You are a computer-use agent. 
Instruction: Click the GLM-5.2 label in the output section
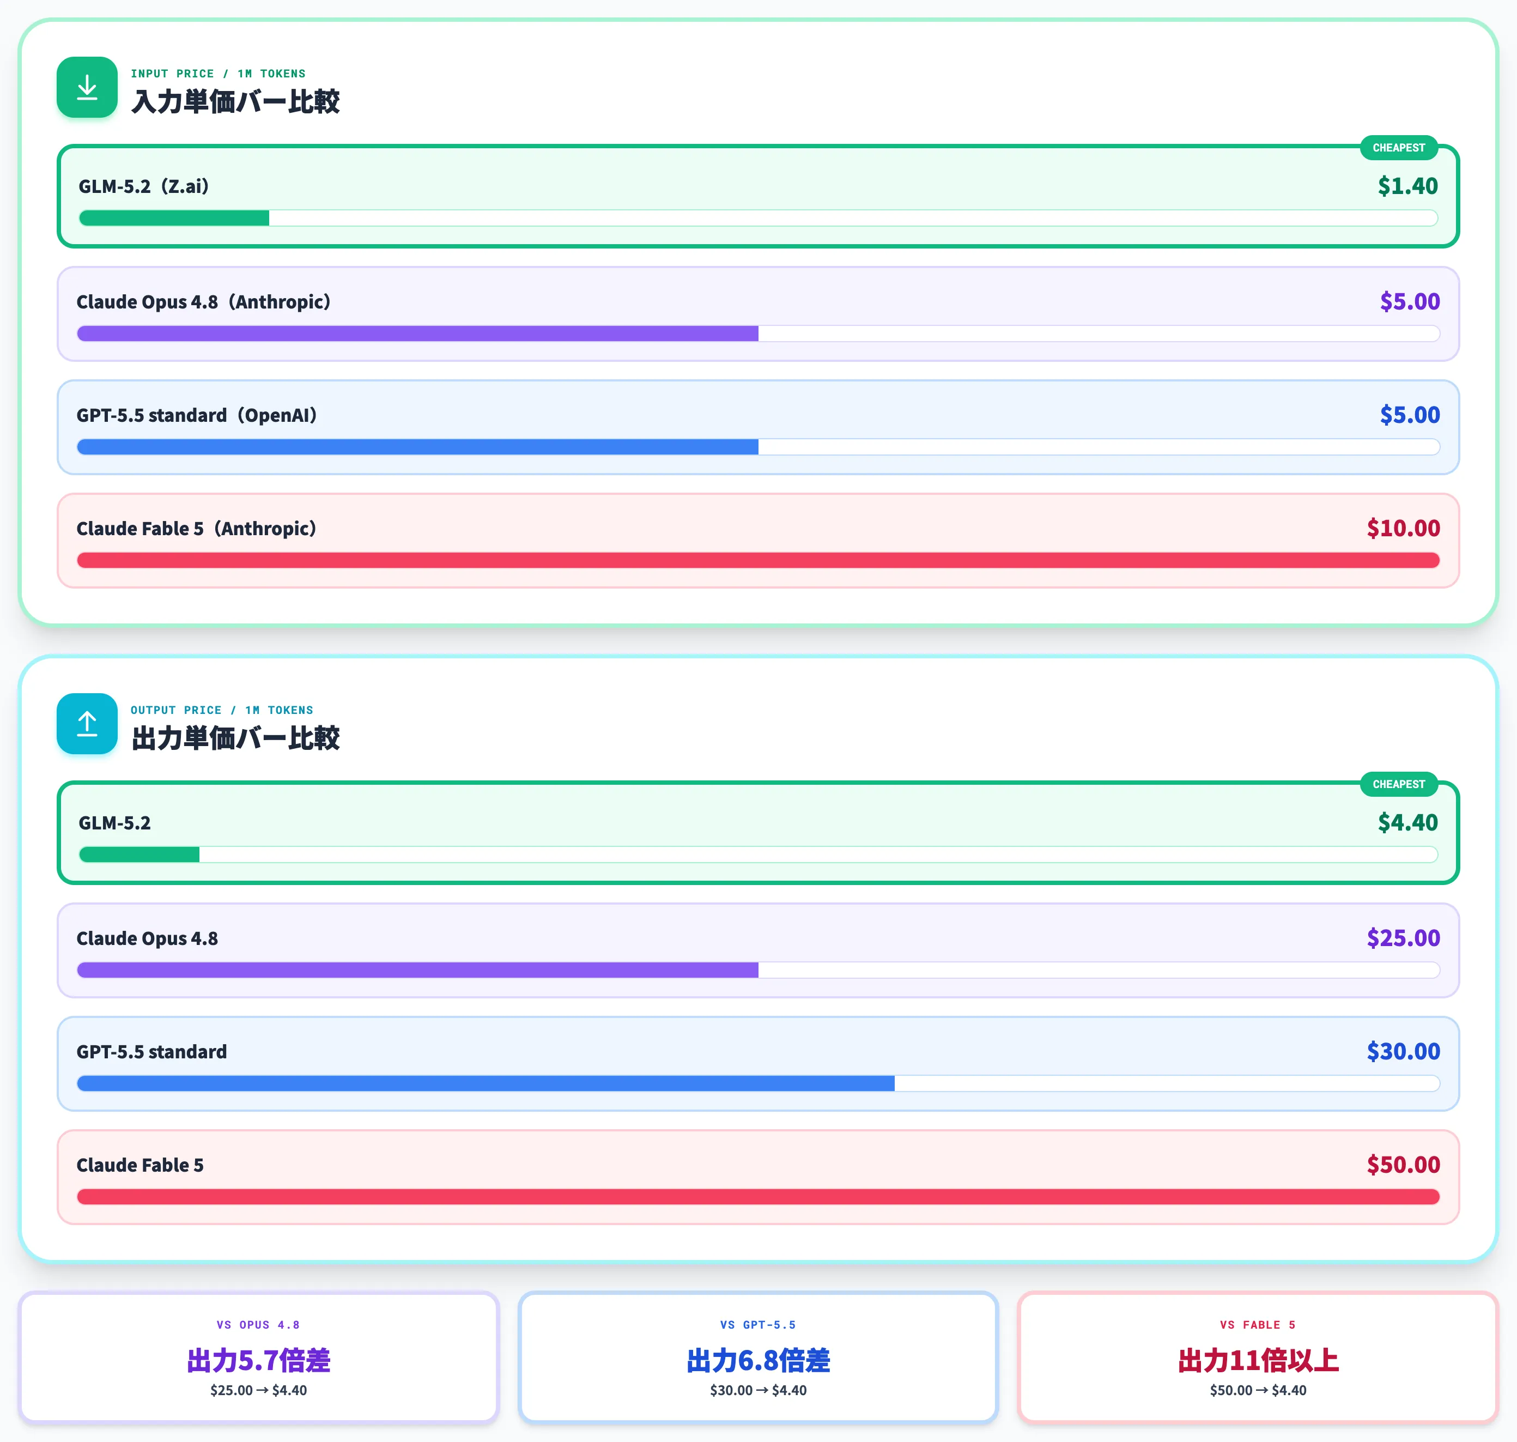[x=114, y=823]
